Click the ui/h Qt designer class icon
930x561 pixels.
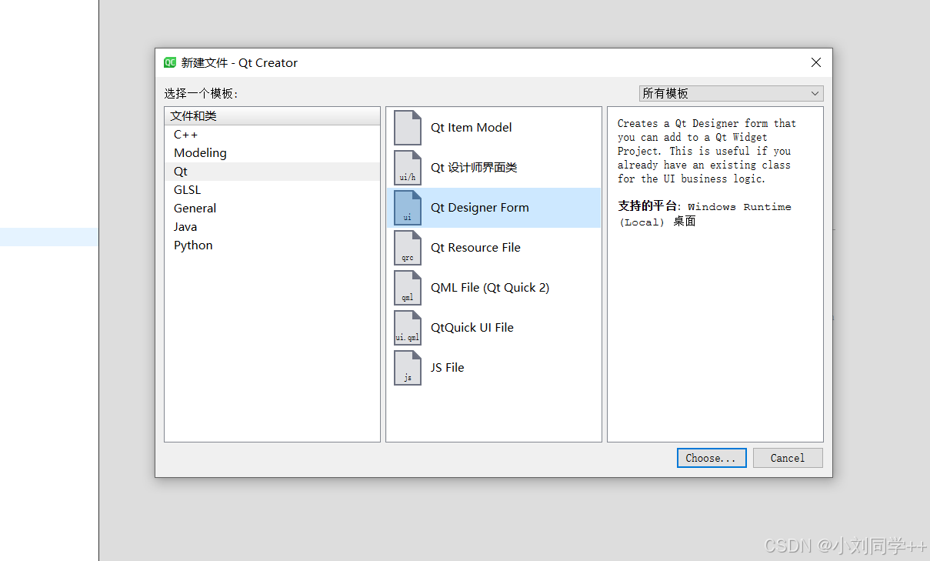[408, 168]
